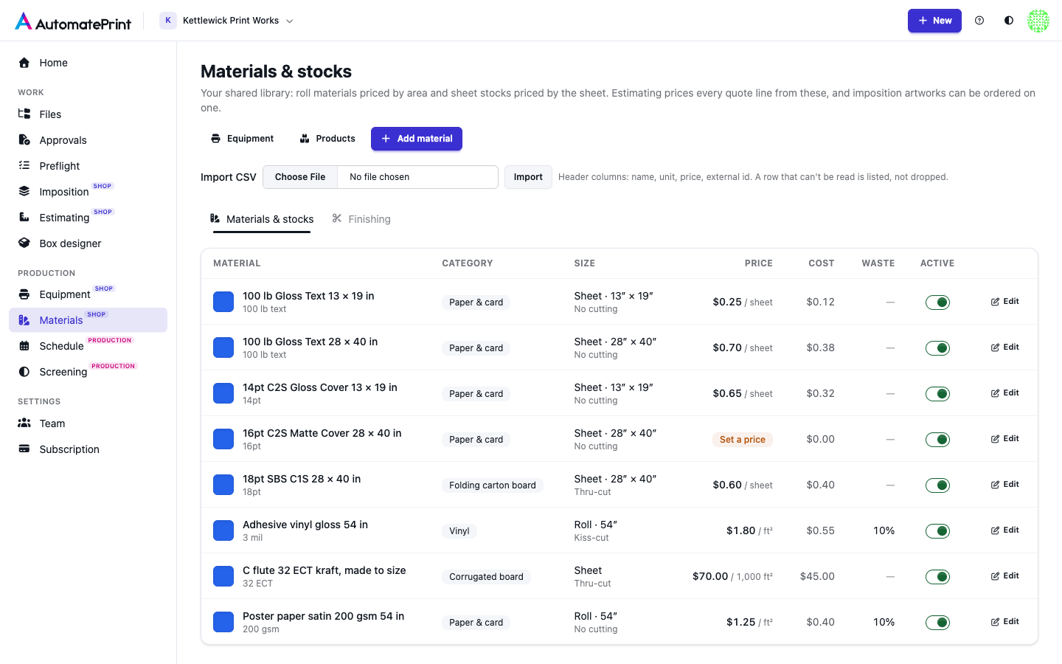
Task: Click the color swatch for C flute 32 ECT kraft
Action: [223, 576]
